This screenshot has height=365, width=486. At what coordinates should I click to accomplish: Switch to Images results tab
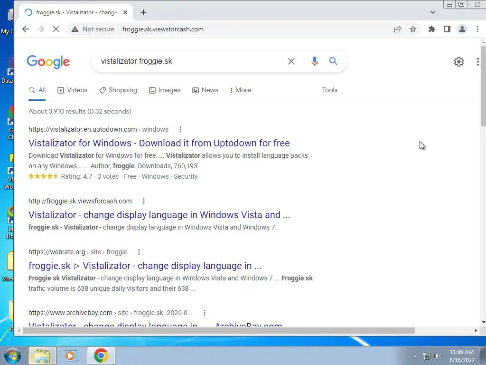click(165, 90)
